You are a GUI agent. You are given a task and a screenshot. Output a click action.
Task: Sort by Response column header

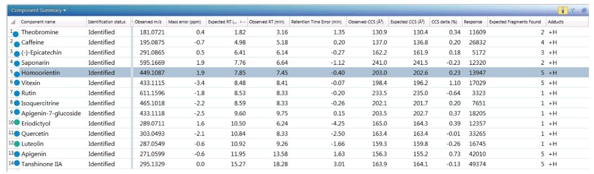[x=472, y=22]
